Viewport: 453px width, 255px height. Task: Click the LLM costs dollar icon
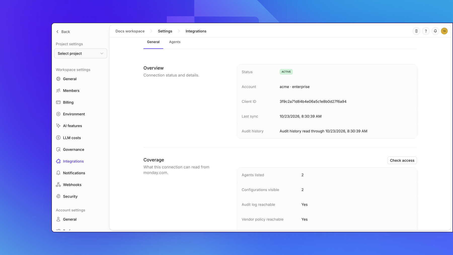58,138
